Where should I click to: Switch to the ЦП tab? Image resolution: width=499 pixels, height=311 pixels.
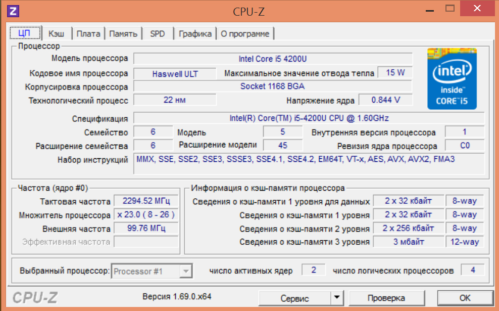(25, 33)
